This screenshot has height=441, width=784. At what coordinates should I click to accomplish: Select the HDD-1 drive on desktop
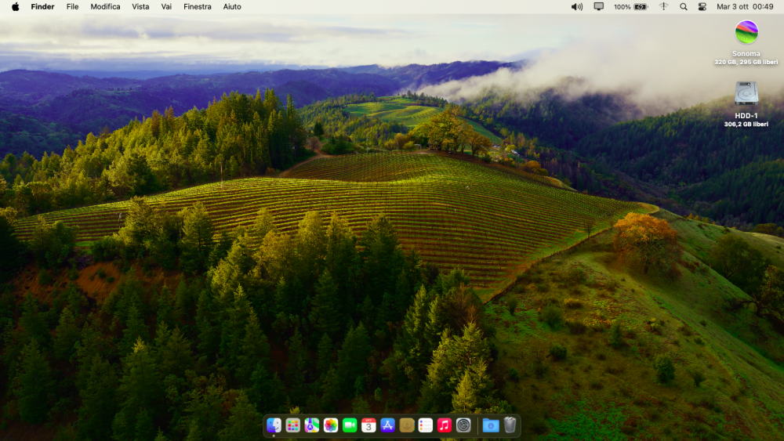[746, 93]
